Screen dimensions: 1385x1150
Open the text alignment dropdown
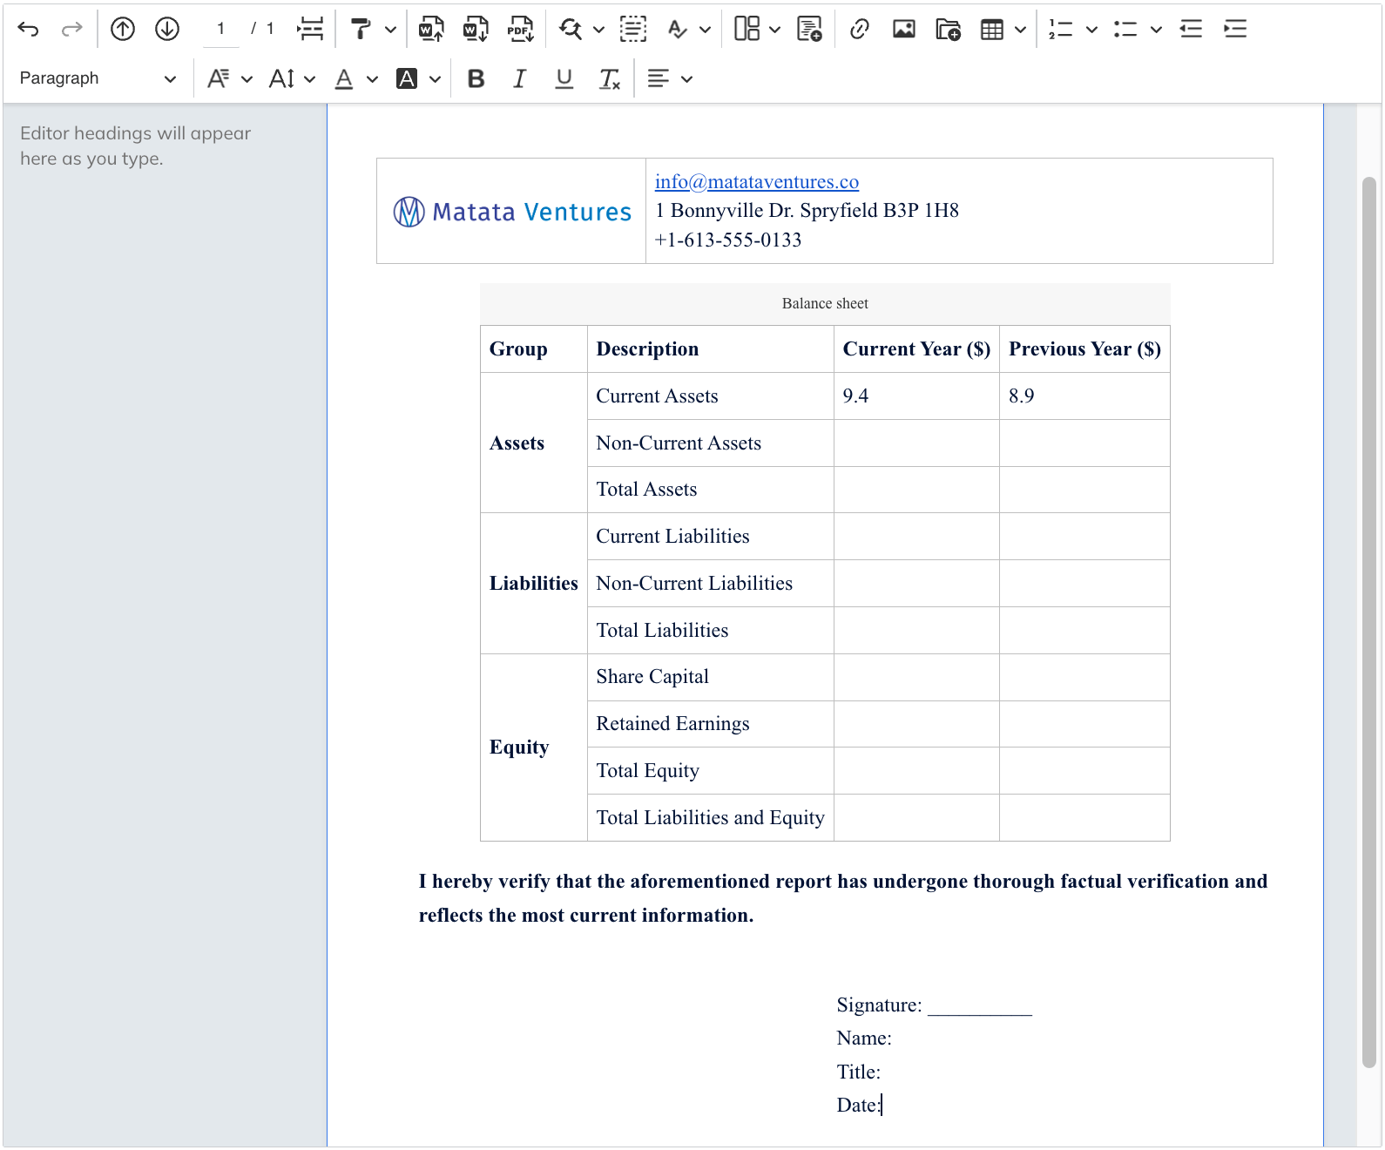pos(669,78)
